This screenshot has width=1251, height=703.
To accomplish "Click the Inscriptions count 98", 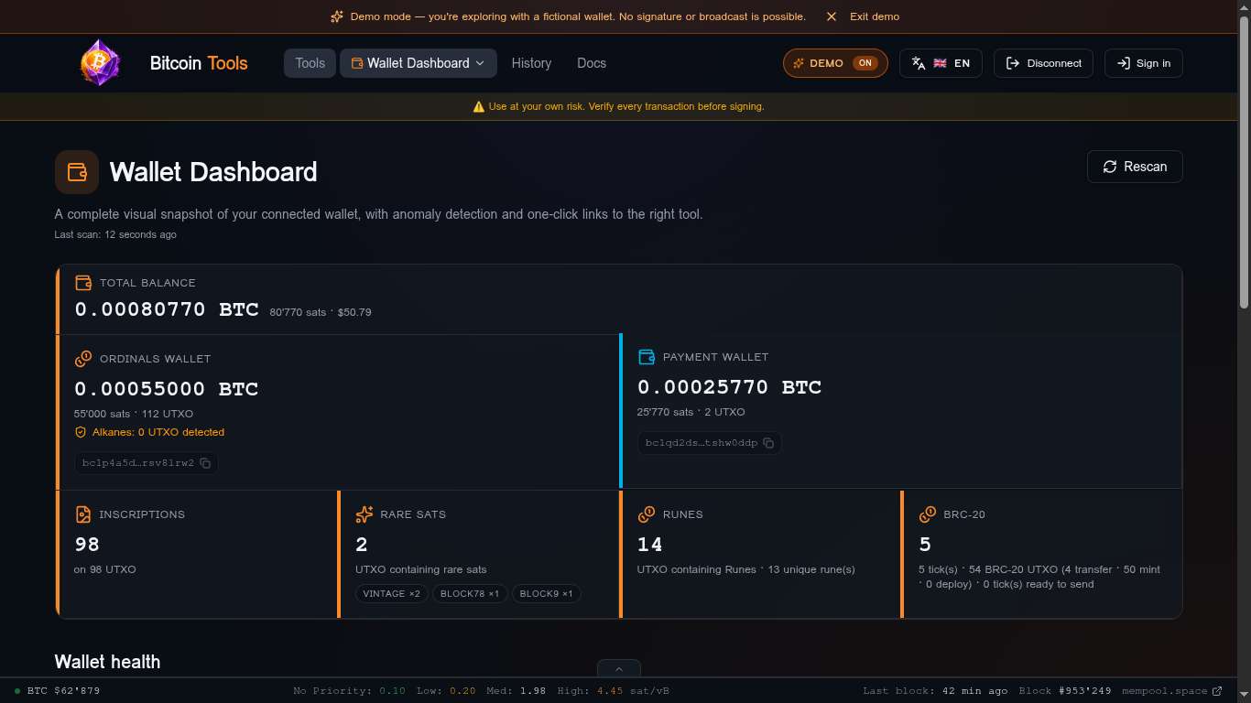I will coord(87,545).
